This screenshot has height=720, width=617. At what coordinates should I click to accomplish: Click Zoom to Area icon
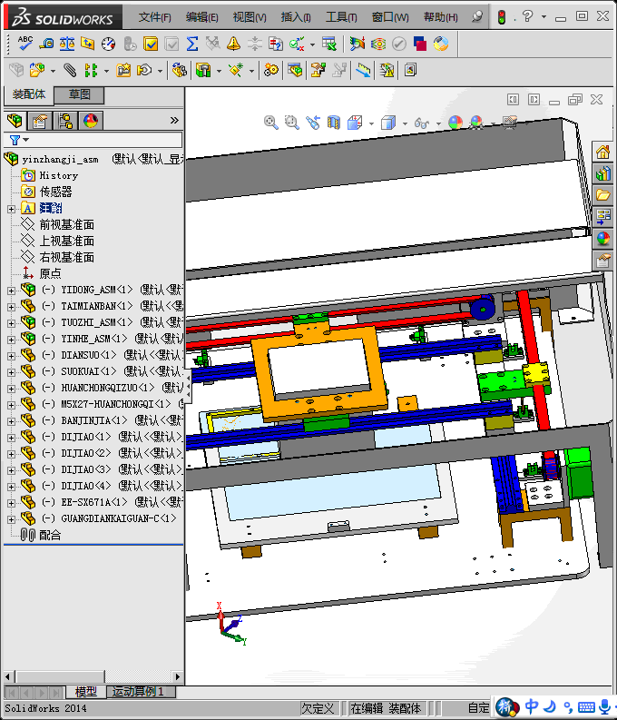point(291,123)
